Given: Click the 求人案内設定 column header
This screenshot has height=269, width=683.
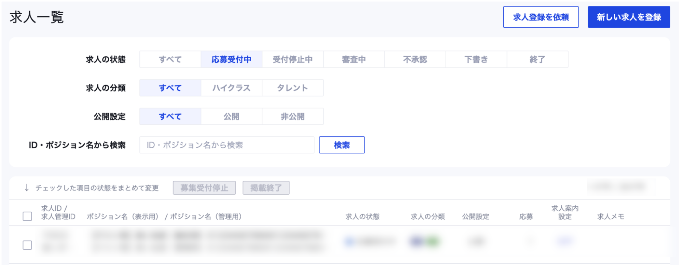Looking at the screenshot, I should click(x=565, y=212).
